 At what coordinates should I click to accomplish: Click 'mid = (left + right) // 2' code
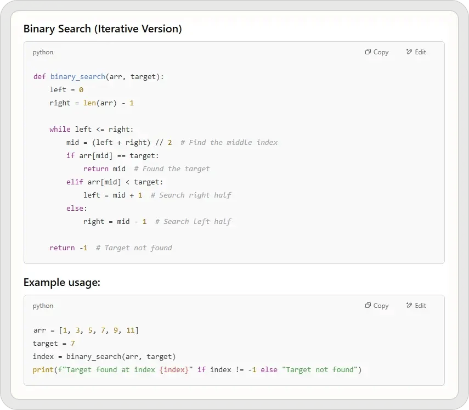[119, 143]
